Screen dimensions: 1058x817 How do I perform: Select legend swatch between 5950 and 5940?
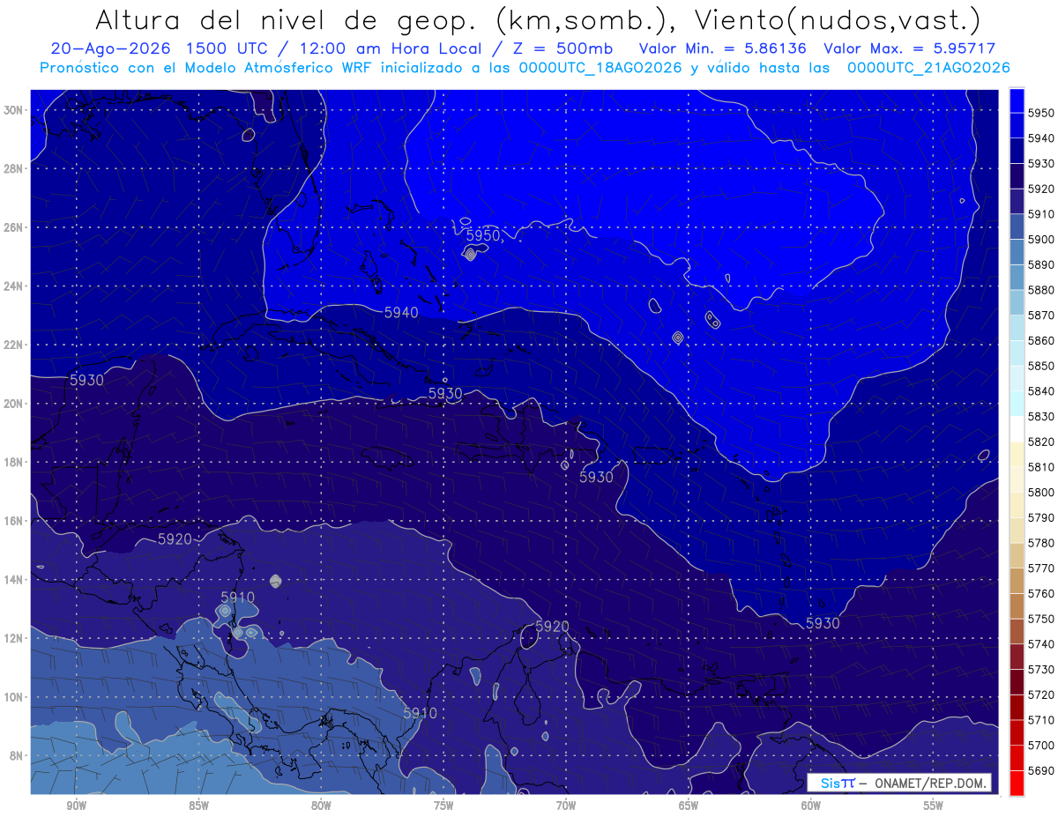point(1016,125)
